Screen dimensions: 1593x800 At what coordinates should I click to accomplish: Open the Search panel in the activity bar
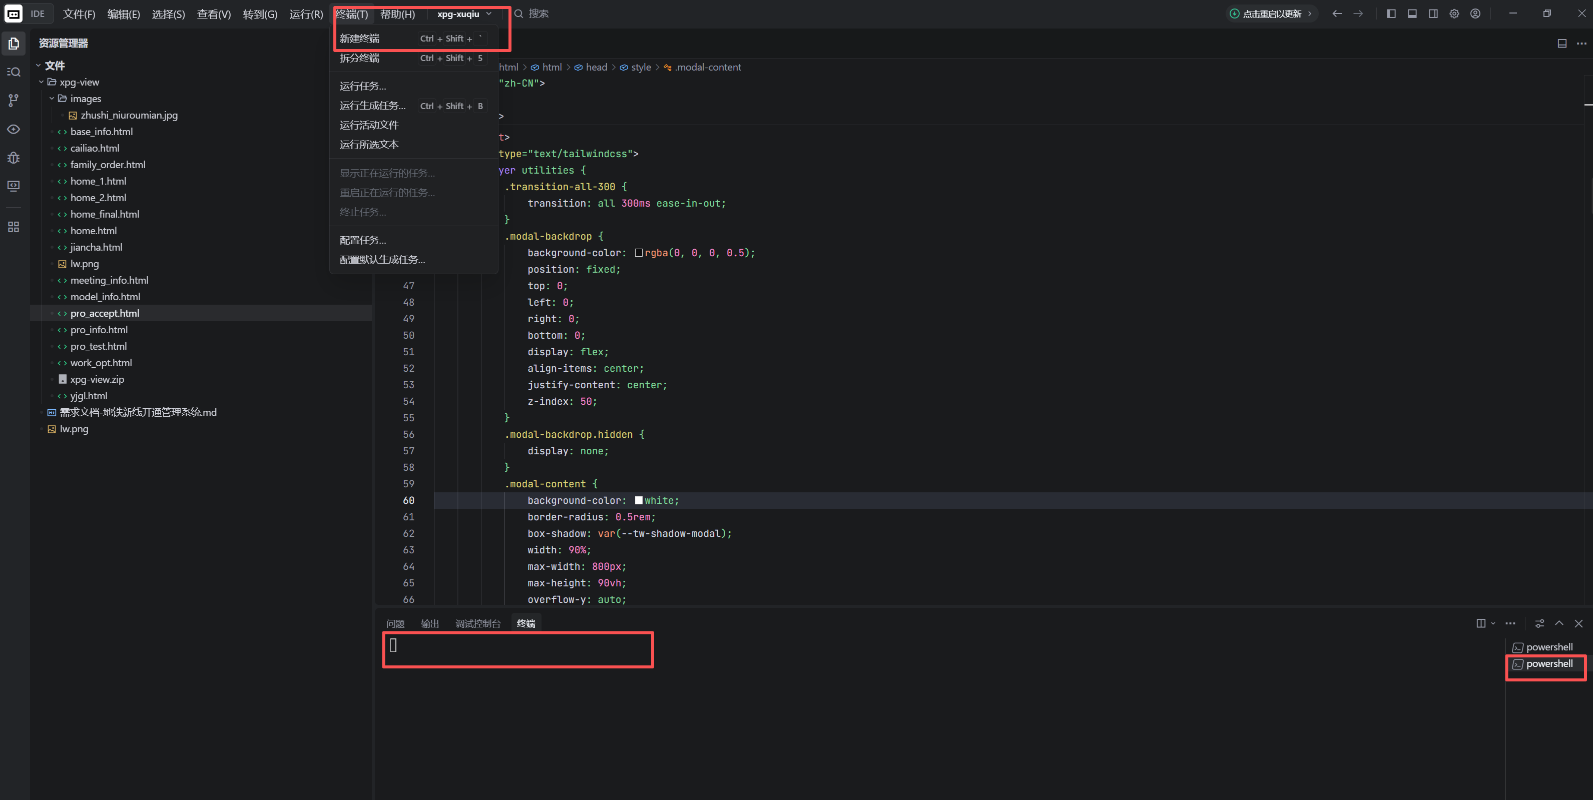14,72
